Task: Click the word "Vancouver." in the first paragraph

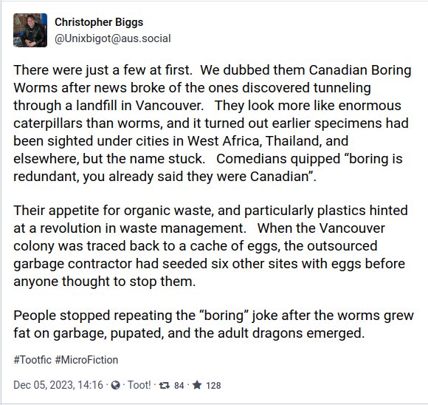Action: (x=170, y=106)
